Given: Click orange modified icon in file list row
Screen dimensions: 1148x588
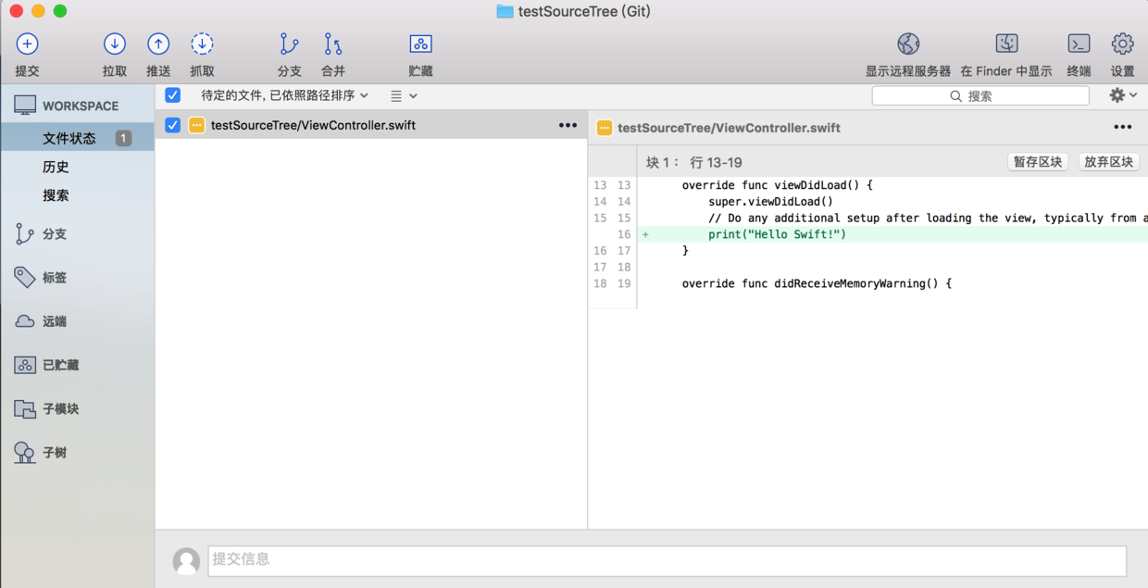Looking at the screenshot, I should pos(196,125).
